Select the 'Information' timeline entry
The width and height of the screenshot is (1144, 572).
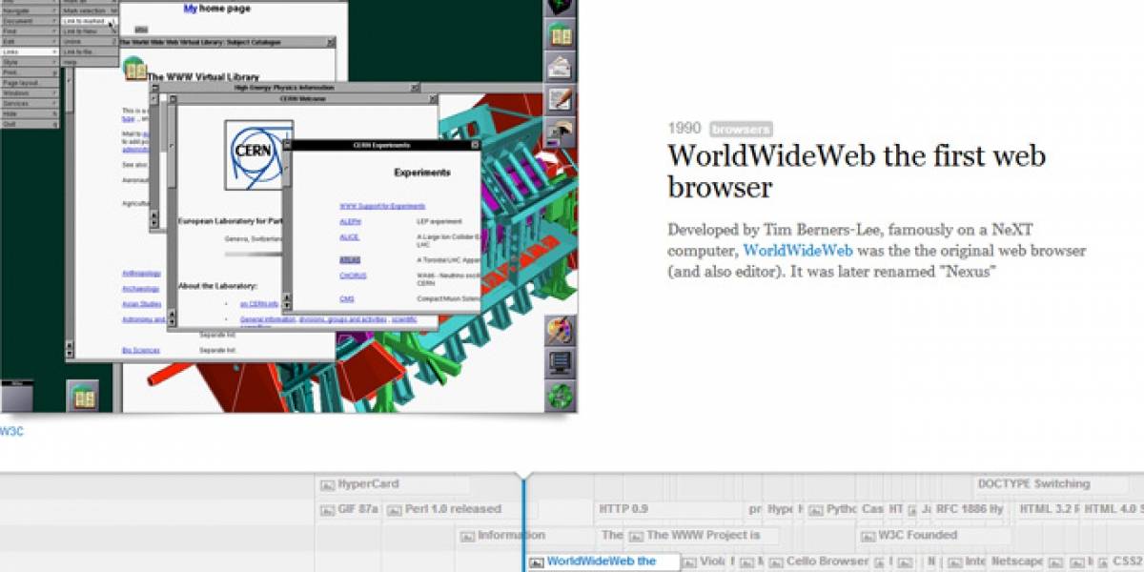tap(502, 535)
